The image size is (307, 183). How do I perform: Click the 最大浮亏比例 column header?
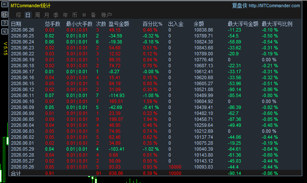pos(277,24)
